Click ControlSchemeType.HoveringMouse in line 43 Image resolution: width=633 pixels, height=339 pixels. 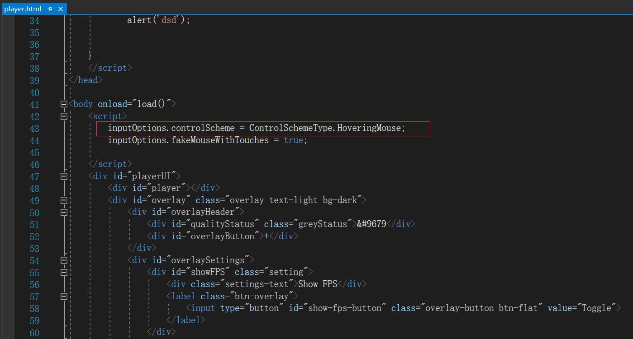coord(325,128)
